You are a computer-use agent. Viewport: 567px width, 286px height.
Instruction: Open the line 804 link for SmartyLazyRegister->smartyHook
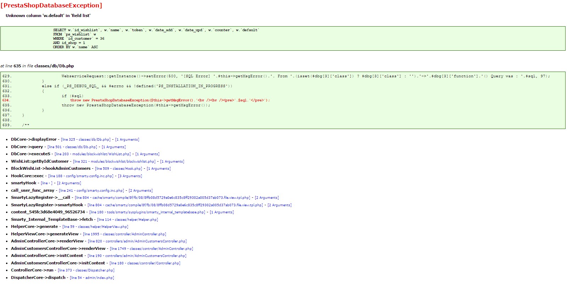point(175,205)
